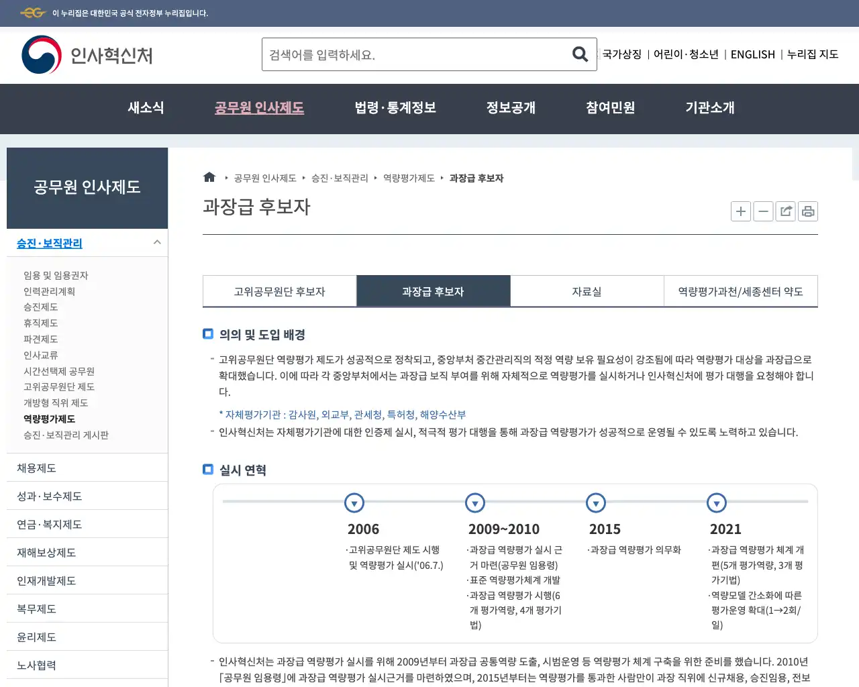The height and width of the screenshot is (687, 859).
Task: Click the share page icon
Action: tap(786, 211)
